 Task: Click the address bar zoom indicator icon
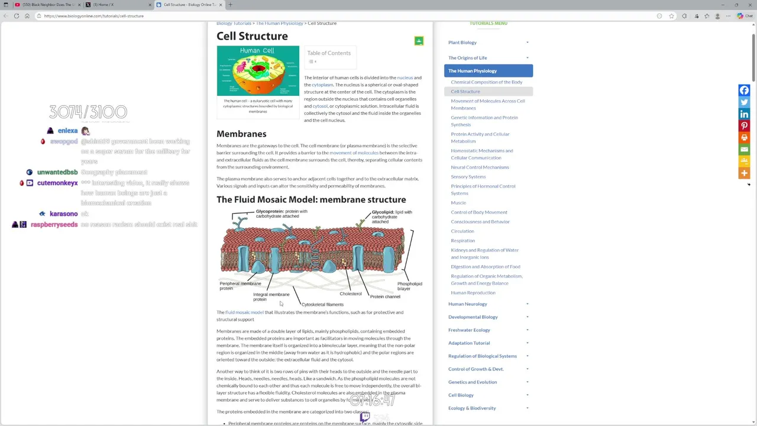point(659,16)
